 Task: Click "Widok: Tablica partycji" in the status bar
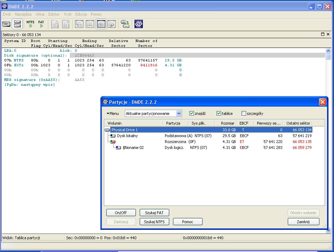coord(21,238)
